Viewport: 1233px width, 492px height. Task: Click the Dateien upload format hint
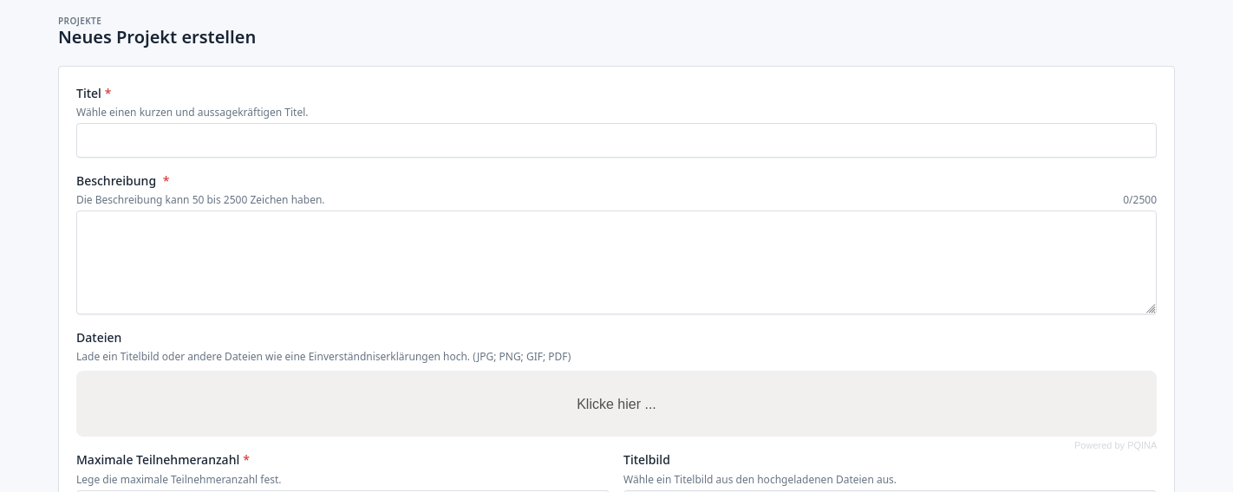(323, 357)
